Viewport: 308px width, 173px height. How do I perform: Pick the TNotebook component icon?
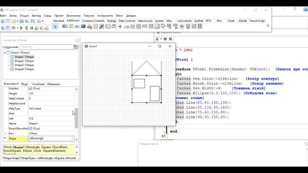(108, 26)
